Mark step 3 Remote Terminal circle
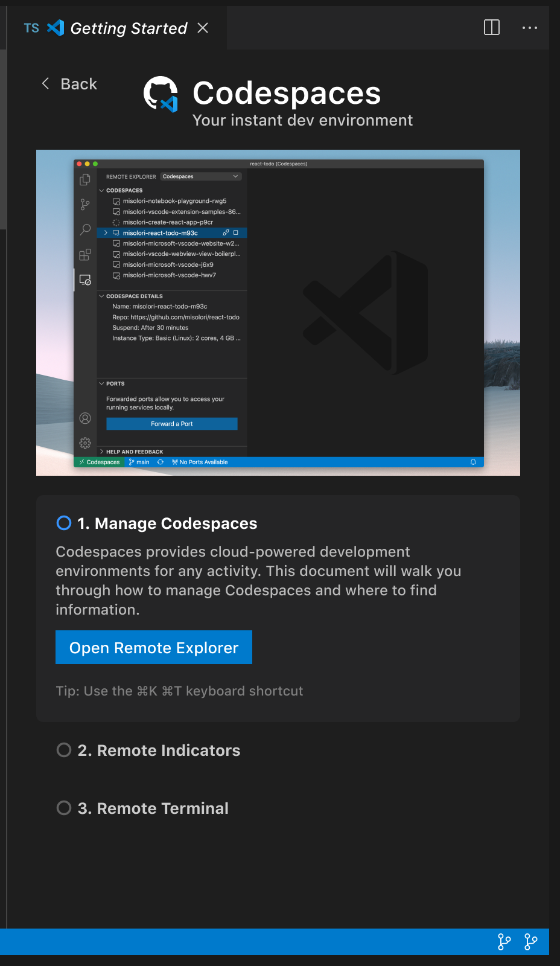 pyautogui.click(x=64, y=808)
